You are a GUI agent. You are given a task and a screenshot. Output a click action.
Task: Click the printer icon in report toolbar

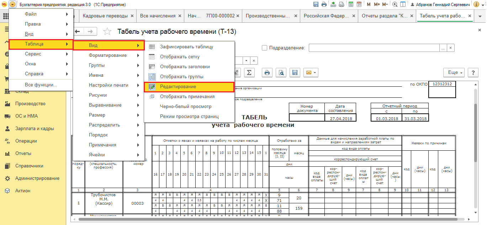click(x=267, y=73)
